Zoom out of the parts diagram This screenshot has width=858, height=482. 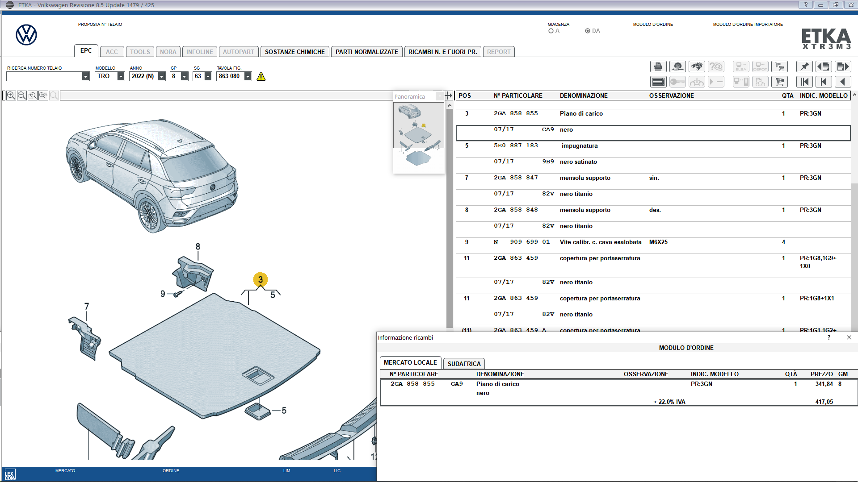22,96
